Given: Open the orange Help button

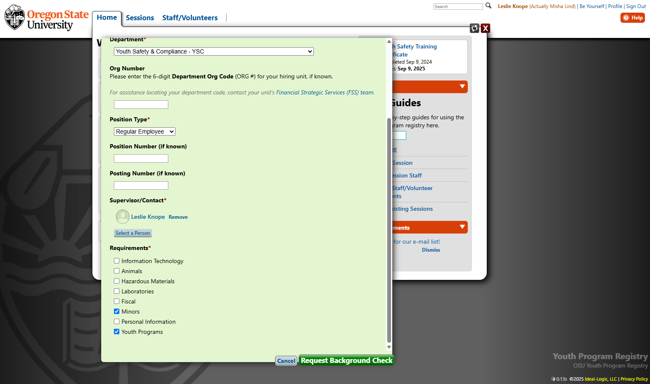Looking at the screenshot, I should tap(633, 18).
